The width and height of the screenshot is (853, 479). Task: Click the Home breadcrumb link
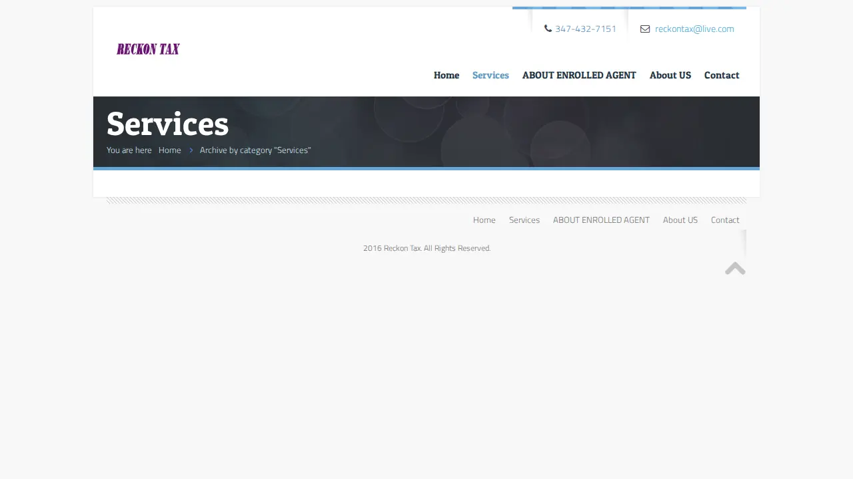[x=170, y=150]
